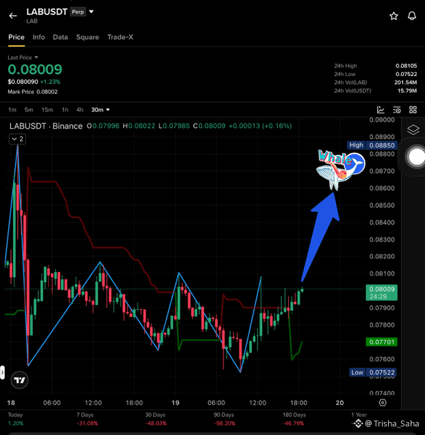Image resolution: width=425 pixels, height=435 pixels.
Task: Switch to the Price tab
Action: click(16, 37)
